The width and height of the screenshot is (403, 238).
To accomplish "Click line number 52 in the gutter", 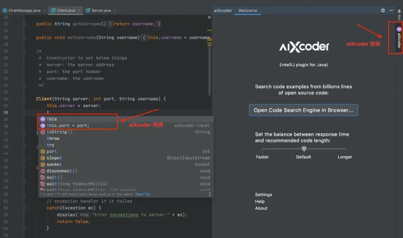I will pyautogui.click(x=6, y=208).
